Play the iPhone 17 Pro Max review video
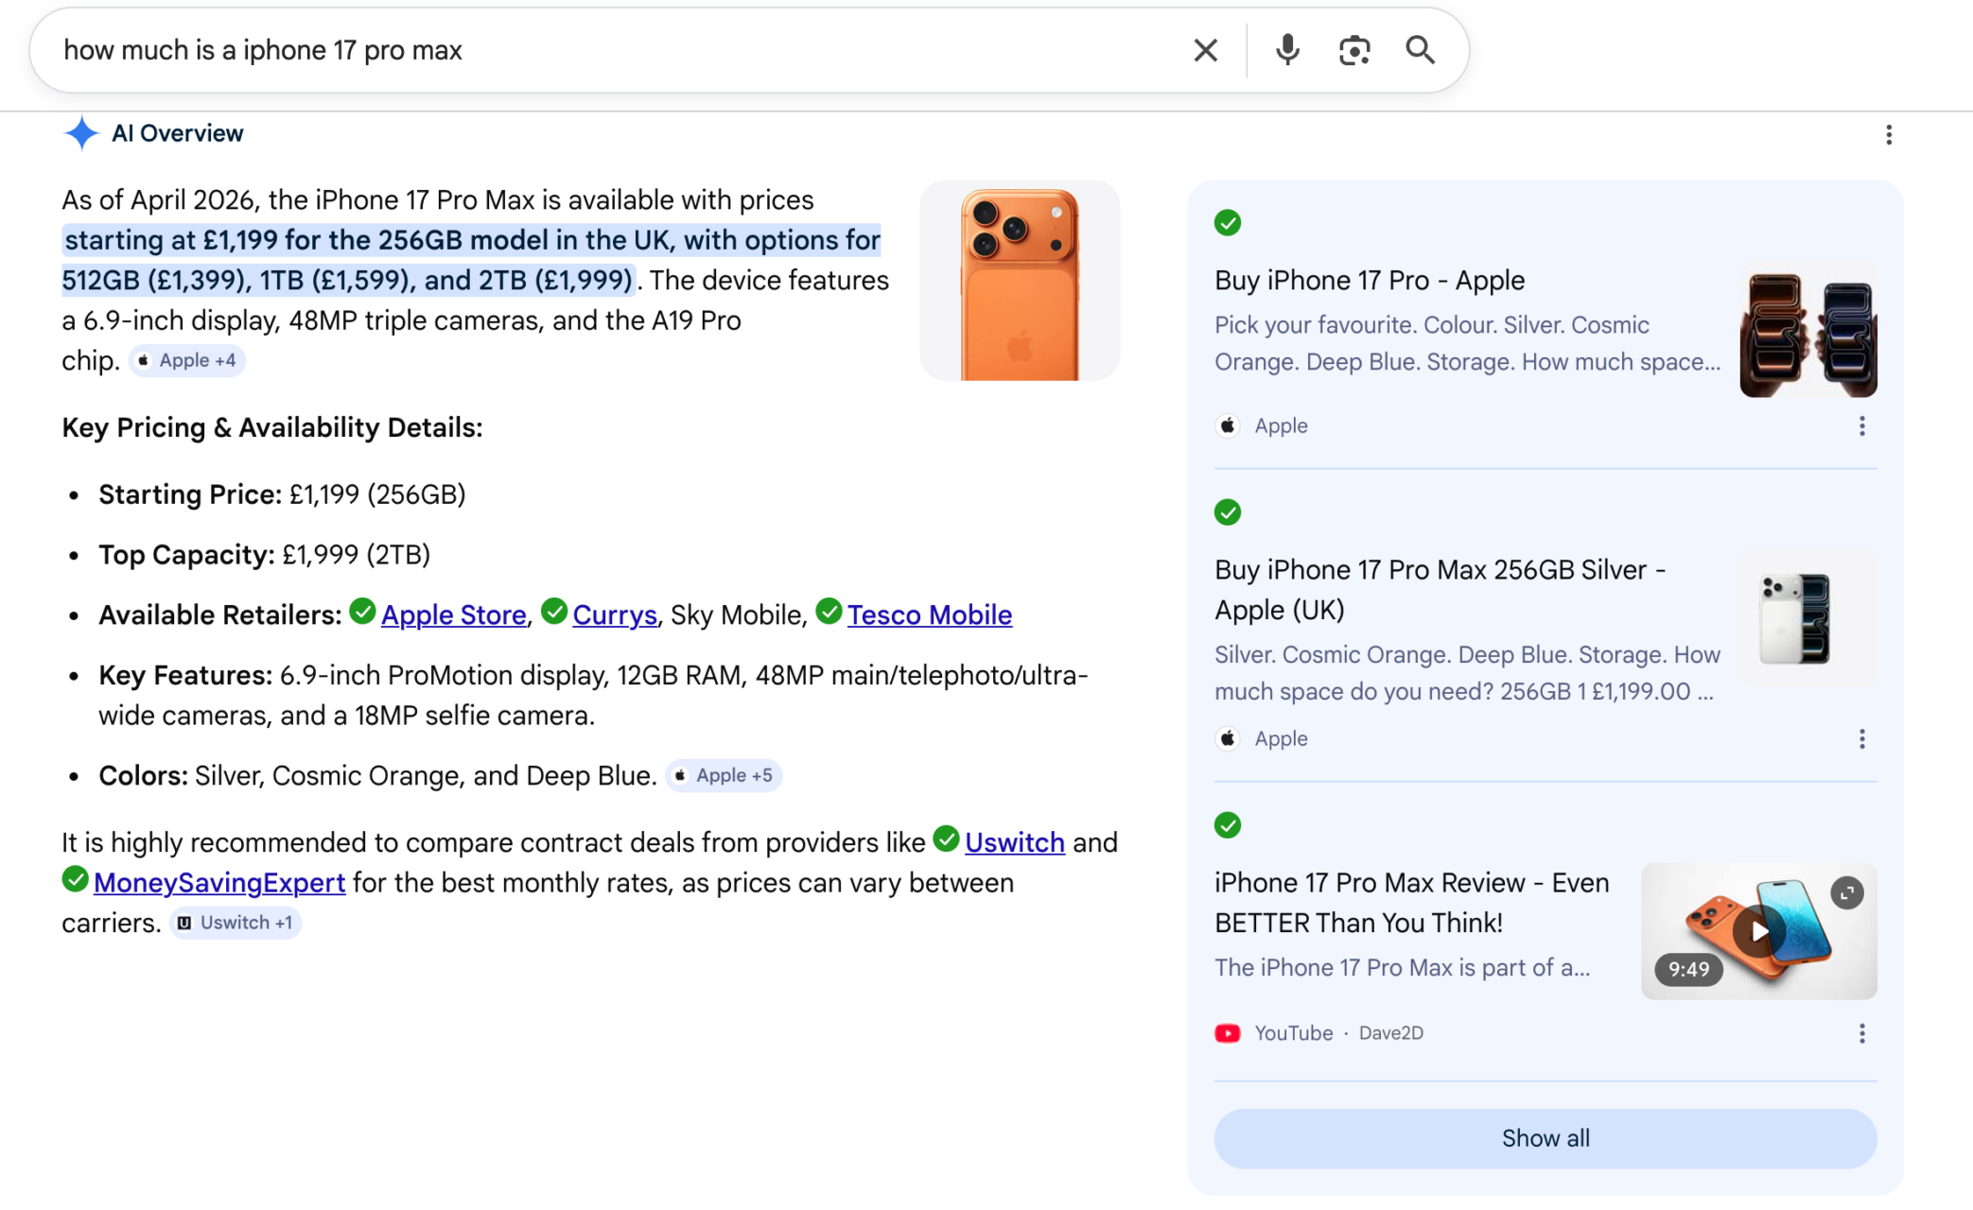 (1758, 931)
